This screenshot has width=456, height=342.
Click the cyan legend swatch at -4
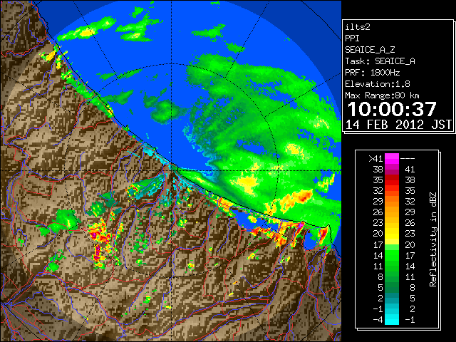(392, 319)
